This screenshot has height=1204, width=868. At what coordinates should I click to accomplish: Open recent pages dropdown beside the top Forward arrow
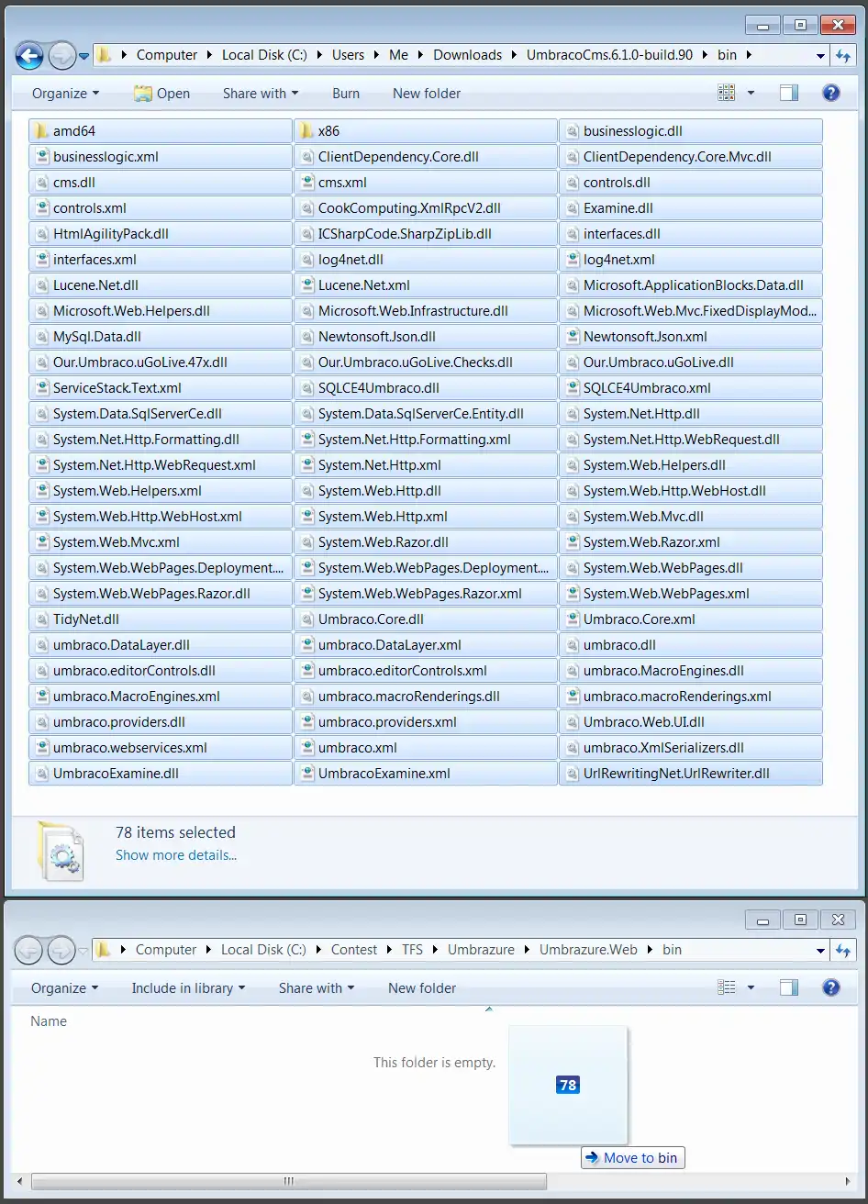coord(83,56)
